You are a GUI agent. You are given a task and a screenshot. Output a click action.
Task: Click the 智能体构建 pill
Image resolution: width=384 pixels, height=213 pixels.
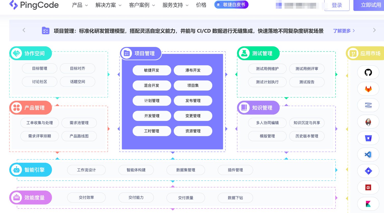[136, 170]
